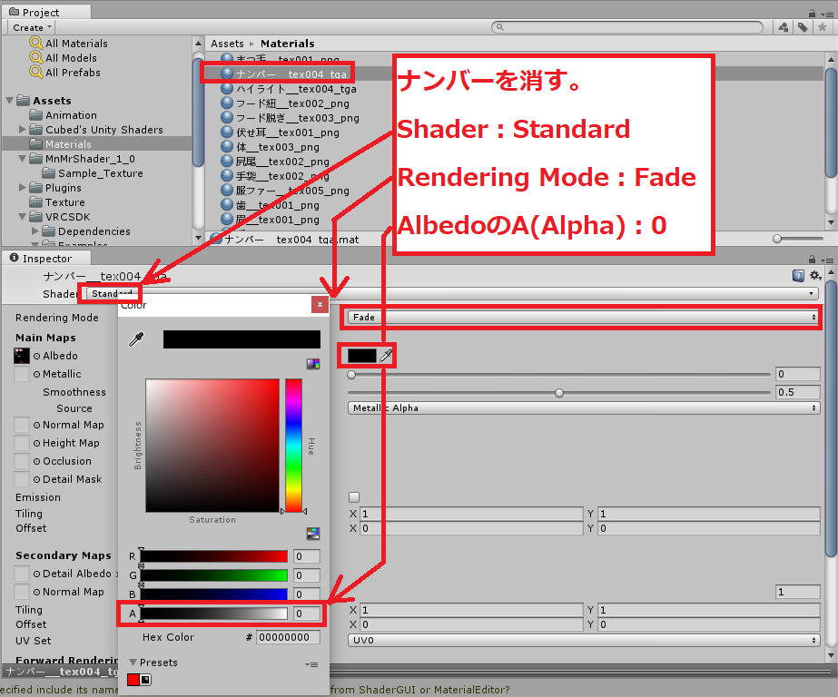Open the Inspector panel context menu
838x697 pixels.
(x=828, y=260)
